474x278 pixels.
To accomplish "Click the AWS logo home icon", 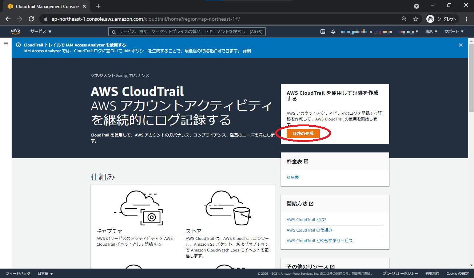I will (x=15, y=32).
